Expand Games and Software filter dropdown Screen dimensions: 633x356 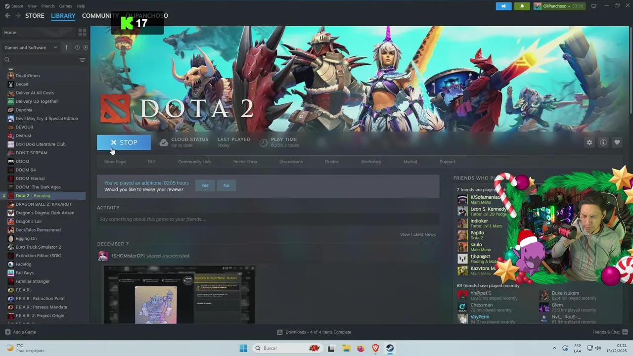[x=31, y=47]
